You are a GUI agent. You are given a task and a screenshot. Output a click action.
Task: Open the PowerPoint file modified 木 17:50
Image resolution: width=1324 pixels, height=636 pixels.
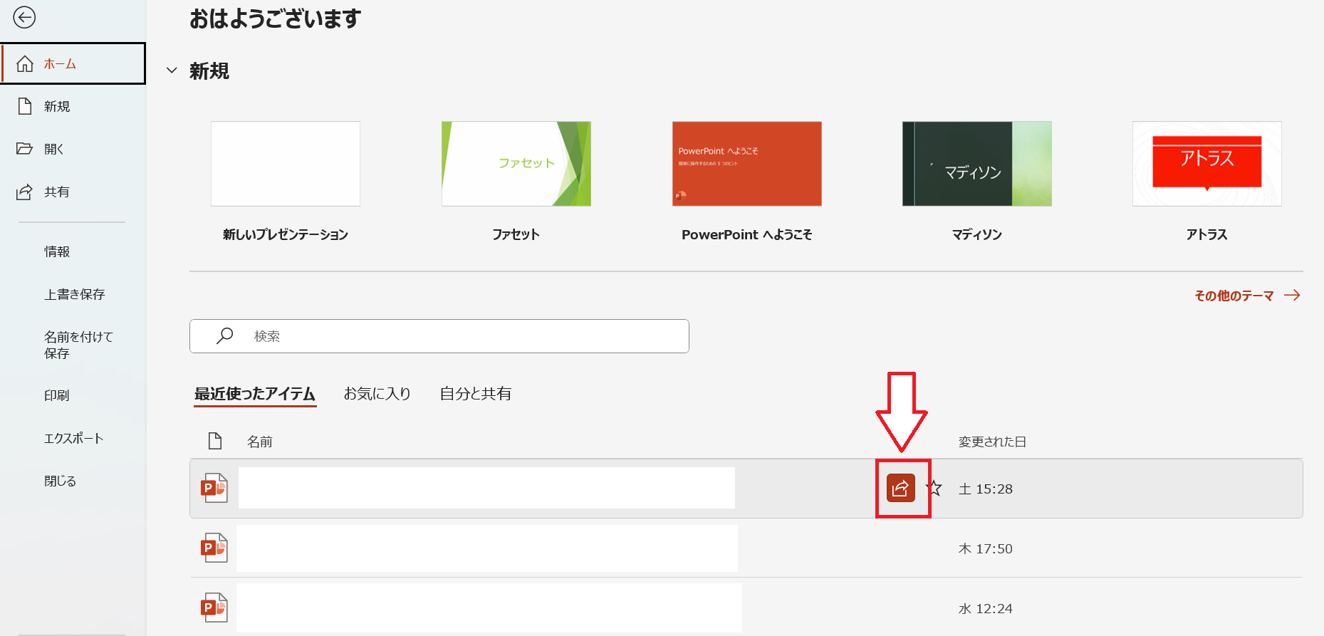214,548
